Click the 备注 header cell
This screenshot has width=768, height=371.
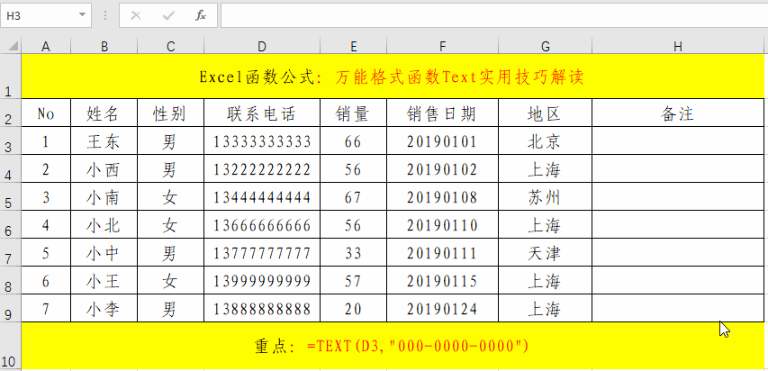(x=678, y=113)
